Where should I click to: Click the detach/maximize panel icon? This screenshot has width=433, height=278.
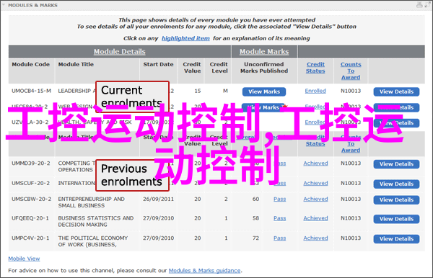click(428, 4)
